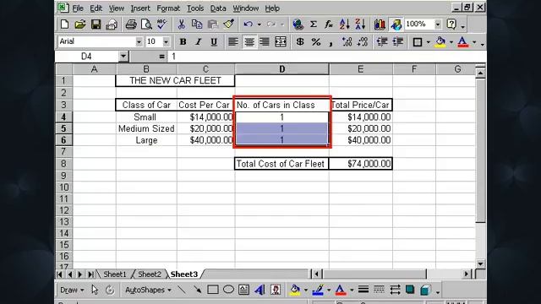Screen dimensions: 541x304
Task: Open the Data menu
Action: [x=218, y=8]
